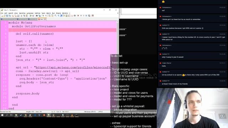Create a new file with toolbar New icon
The image size is (228, 128).
(2, 16)
